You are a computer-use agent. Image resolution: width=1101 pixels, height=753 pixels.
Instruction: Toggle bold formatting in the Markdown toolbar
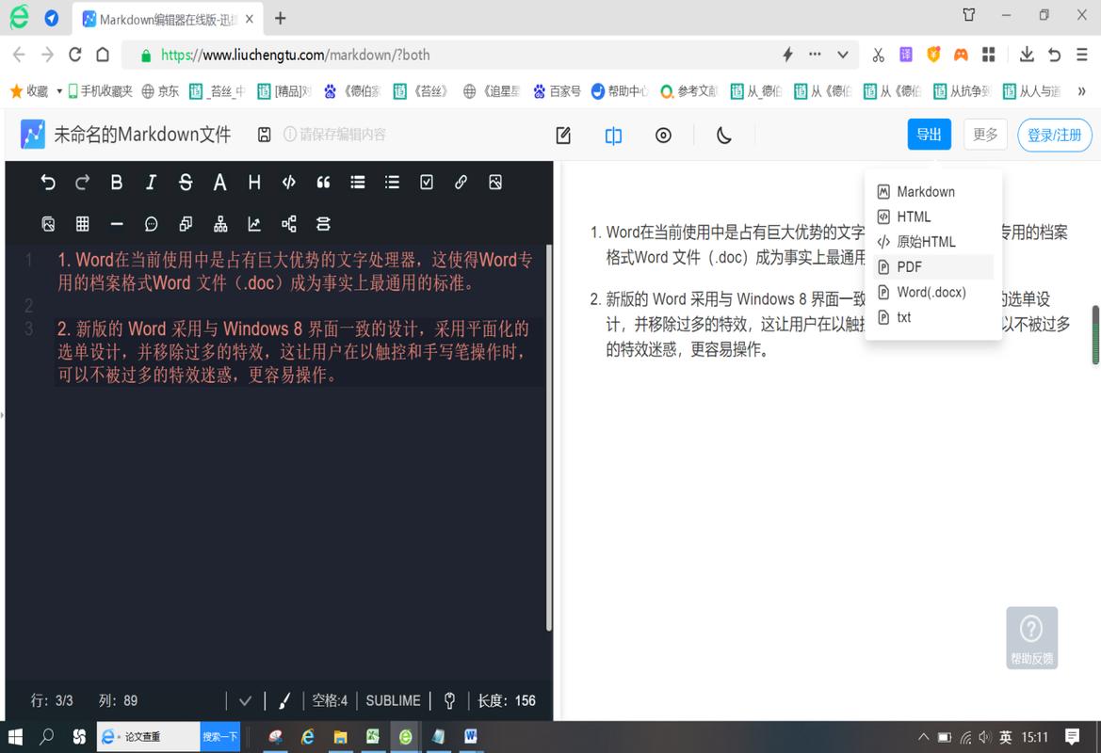[x=116, y=182]
